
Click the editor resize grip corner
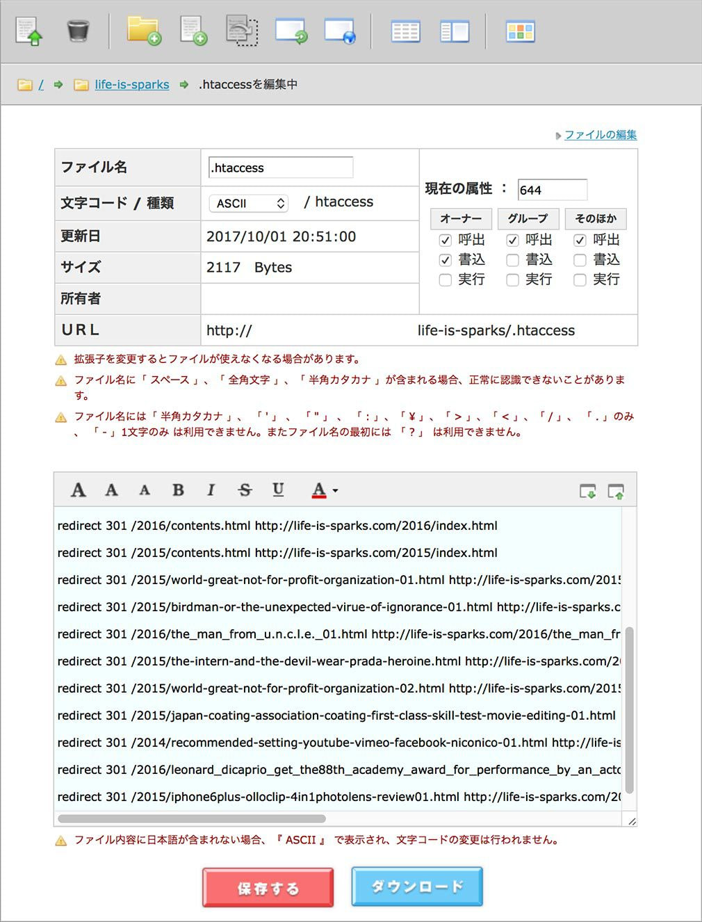[x=631, y=820]
